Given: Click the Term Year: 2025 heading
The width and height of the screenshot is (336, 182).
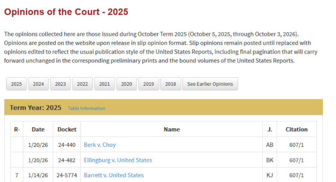Looking at the screenshot, I should (x=35, y=108).
